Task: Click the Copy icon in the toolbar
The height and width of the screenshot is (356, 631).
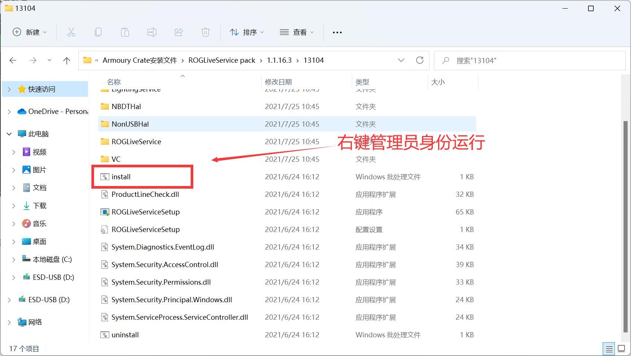Action: pyautogui.click(x=98, y=32)
